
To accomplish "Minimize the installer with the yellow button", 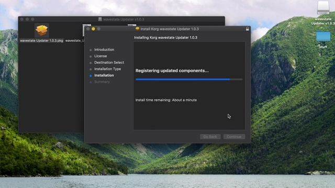I will click(x=93, y=29).
